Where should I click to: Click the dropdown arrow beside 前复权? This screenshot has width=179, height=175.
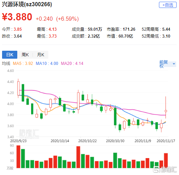click(x=174, y=64)
